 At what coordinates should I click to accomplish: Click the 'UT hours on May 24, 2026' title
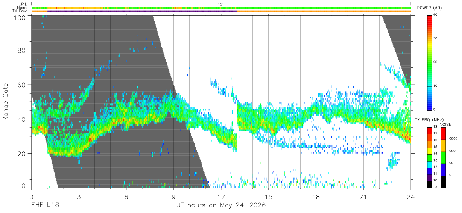click(221, 205)
